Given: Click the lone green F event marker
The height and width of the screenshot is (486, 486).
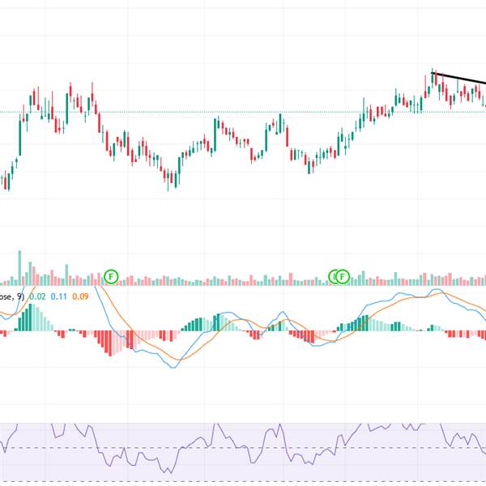Looking at the screenshot, I should [x=111, y=276].
